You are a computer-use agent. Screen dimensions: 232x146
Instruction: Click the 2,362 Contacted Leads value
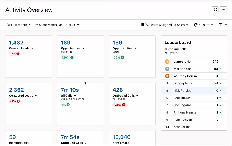coord(16,90)
